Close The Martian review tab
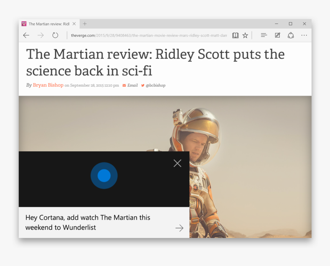This screenshot has height=266, width=330. point(74,24)
